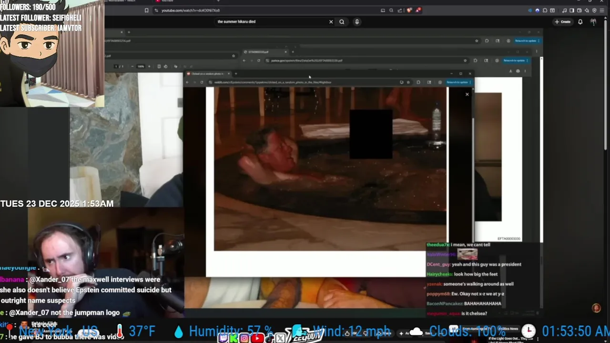Bookmark the rearmost PDF window page with star
The width and height of the screenshot is (610, 343).
[477, 41]
